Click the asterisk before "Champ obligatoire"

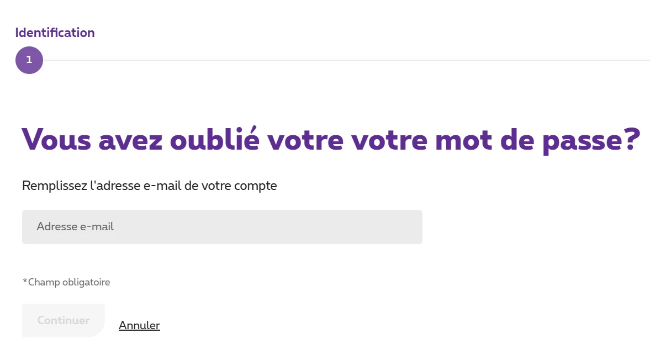pyautogui.click(x=25, y=282)
